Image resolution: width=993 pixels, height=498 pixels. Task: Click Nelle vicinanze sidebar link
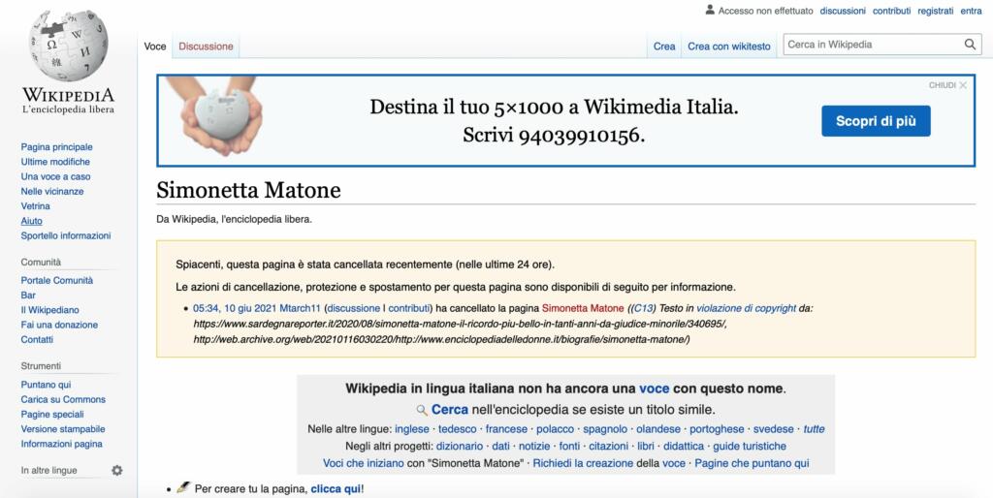pos(52,191)
